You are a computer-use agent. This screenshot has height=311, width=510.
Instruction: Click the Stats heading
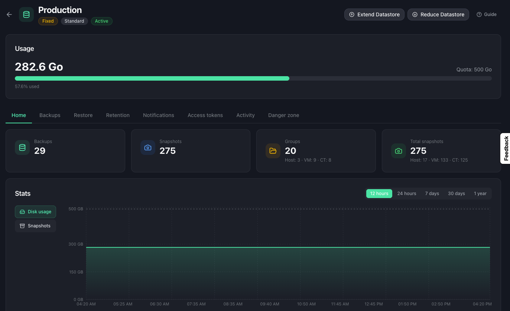click(x=23, y=194)
